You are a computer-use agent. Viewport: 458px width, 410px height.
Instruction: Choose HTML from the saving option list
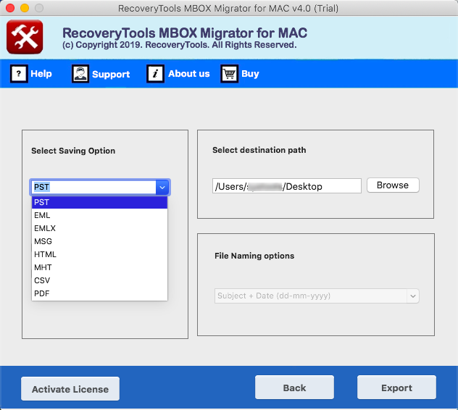tap(99, 254)
